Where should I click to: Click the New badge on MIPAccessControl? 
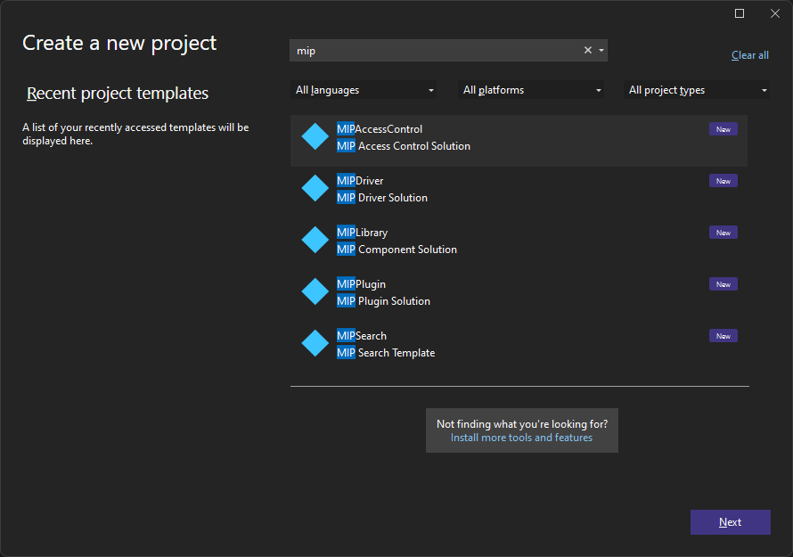click(x=723, y=128)
